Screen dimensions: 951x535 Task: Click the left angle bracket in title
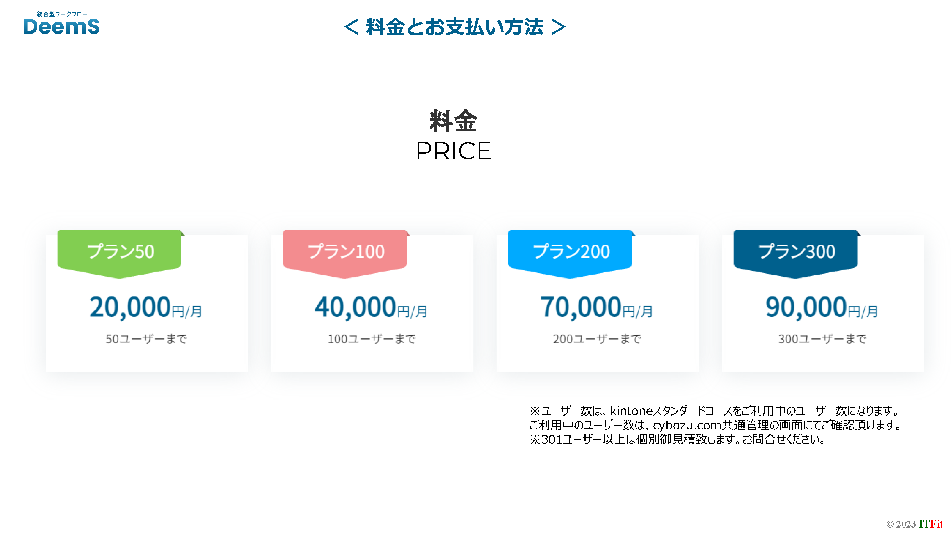tap(351, 27)
